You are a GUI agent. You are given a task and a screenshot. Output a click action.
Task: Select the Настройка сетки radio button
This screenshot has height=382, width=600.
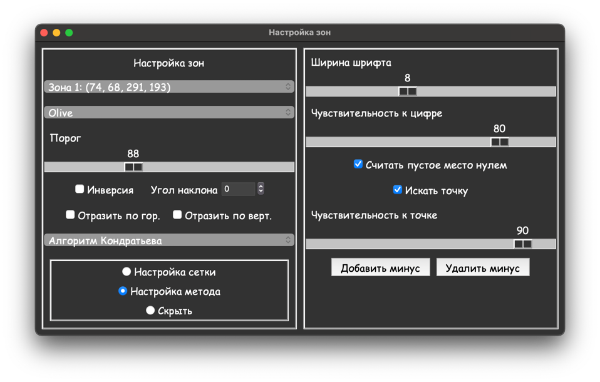pos(127,272)
